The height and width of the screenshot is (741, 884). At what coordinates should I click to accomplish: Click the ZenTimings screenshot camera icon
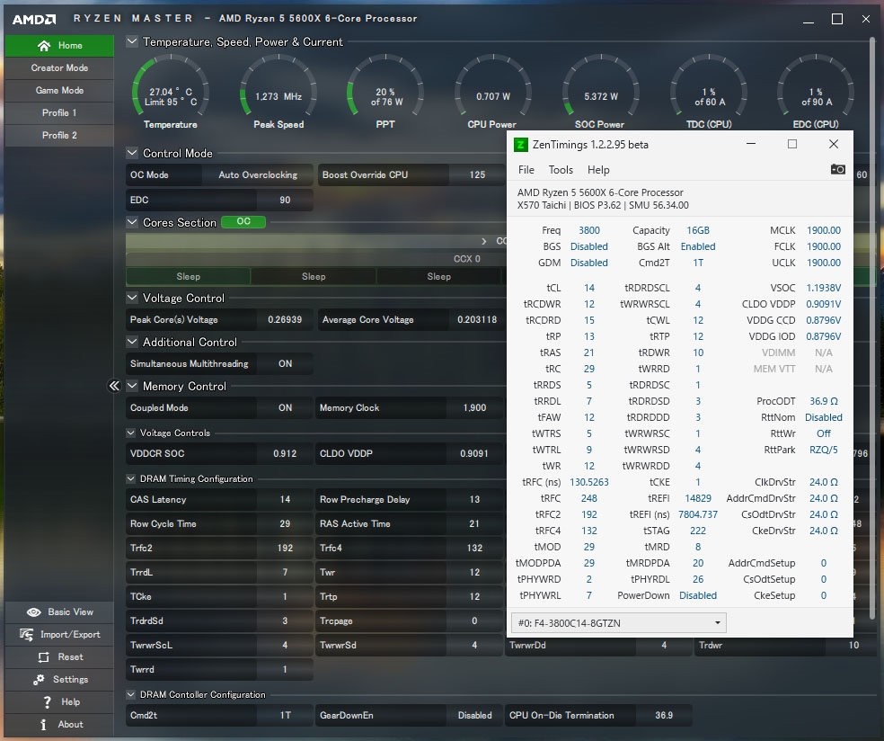click(x=837, y=169)
